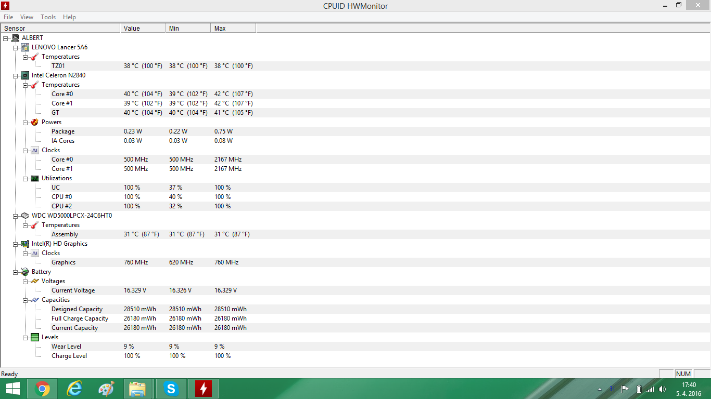Click the volume speaker tray icon
The image size is (711, 399).
[662, 389]
